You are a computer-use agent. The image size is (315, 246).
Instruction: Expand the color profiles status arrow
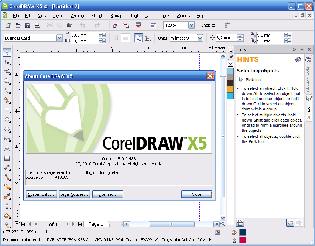(210, 240)
